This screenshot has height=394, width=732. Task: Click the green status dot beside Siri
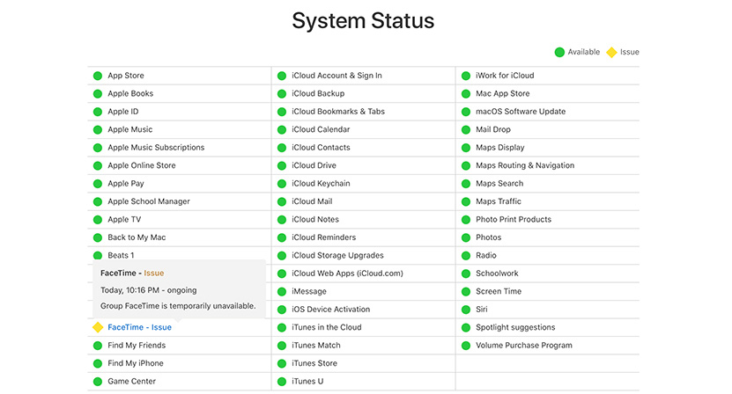point(465,310)
